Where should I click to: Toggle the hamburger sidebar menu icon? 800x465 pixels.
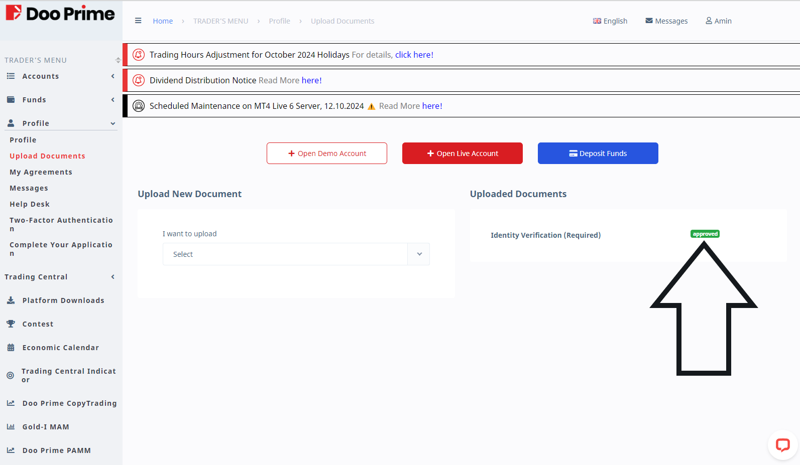coord(138,21)
